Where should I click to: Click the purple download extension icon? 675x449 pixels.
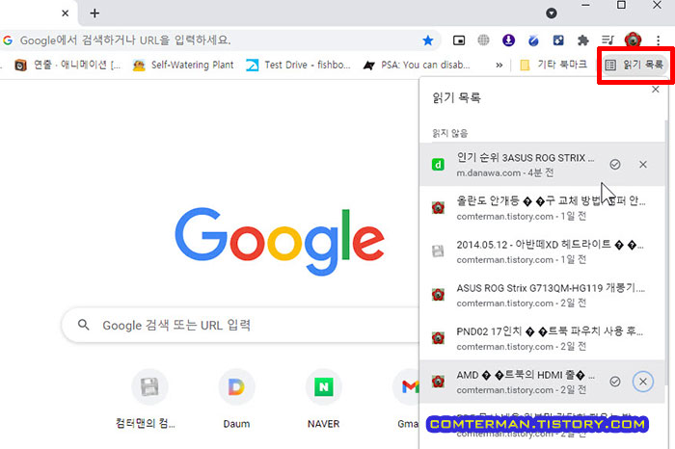click(508, 40)
